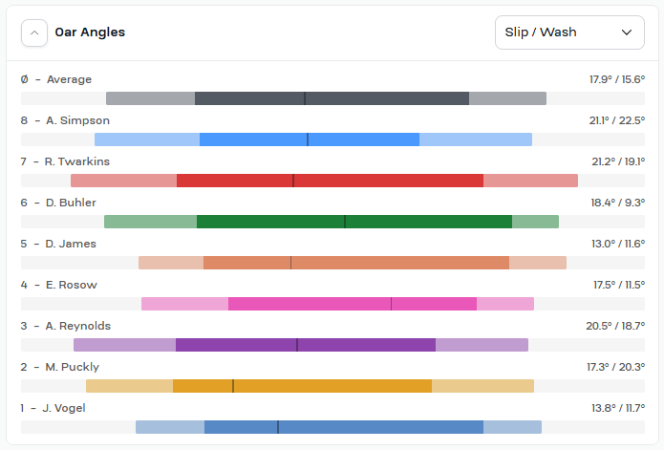
Task: Click the Oar Angles panel title
Action: coord(90,32)
